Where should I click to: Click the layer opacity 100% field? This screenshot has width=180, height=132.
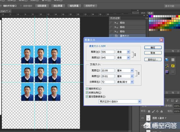(177, 106)
